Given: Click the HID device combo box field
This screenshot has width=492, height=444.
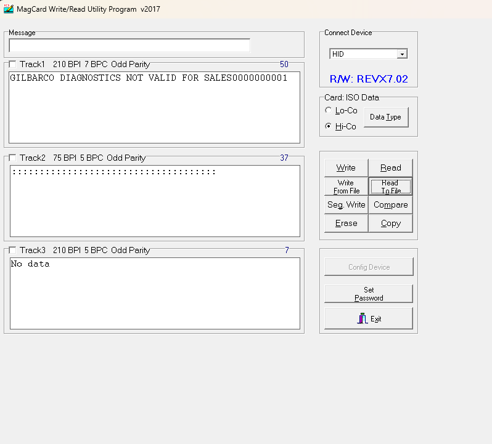Looking at the screenshot, I should tap(368, 54).
